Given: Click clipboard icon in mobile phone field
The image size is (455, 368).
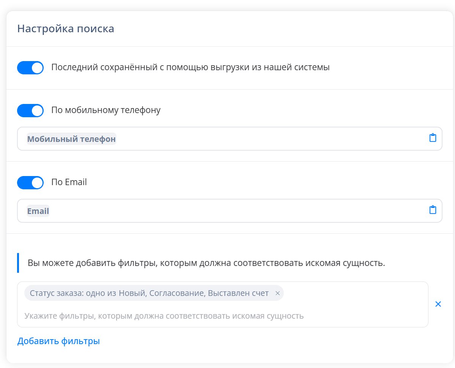Looking at the screenshot, I should click(433, 138).
